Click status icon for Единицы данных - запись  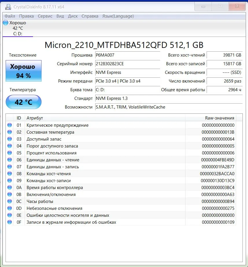(x=10, y=167)
